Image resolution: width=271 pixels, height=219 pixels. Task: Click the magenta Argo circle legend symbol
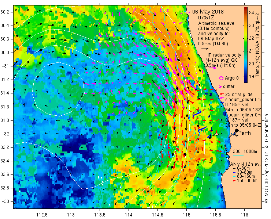(221, 78)
